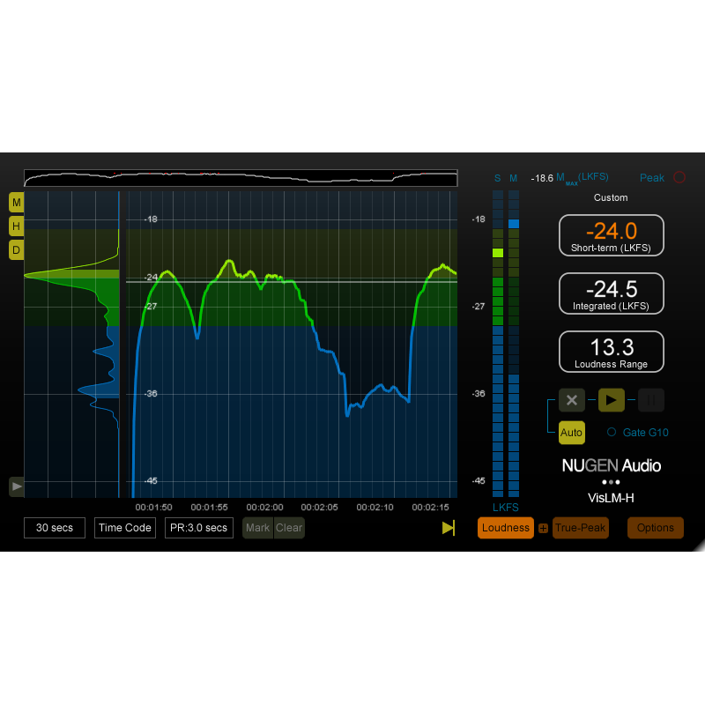The width and height of the screenshot is (705, 705).
Task: Select the H histogram icon
Action: [16, 226]
